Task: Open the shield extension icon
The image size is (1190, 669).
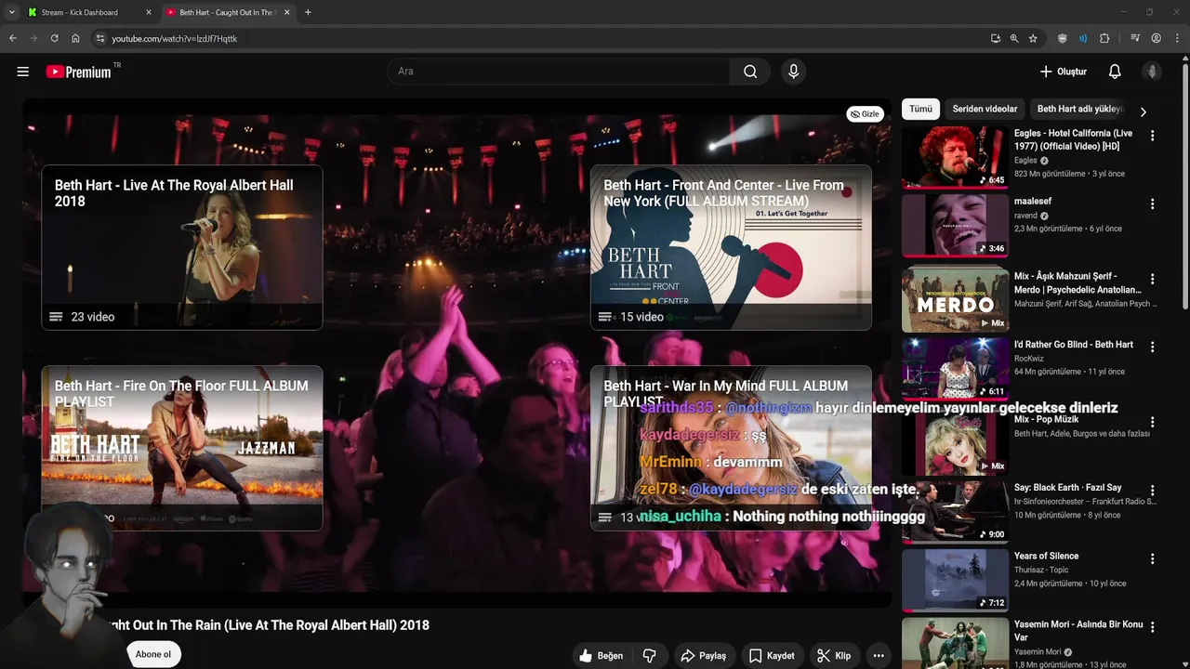Action: [1063, 38]
